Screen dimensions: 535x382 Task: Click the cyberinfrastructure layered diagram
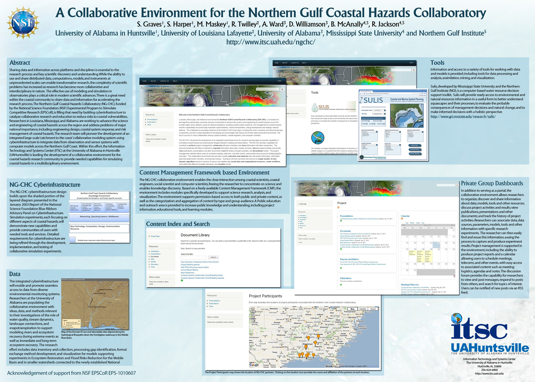[x=99, y=218]
